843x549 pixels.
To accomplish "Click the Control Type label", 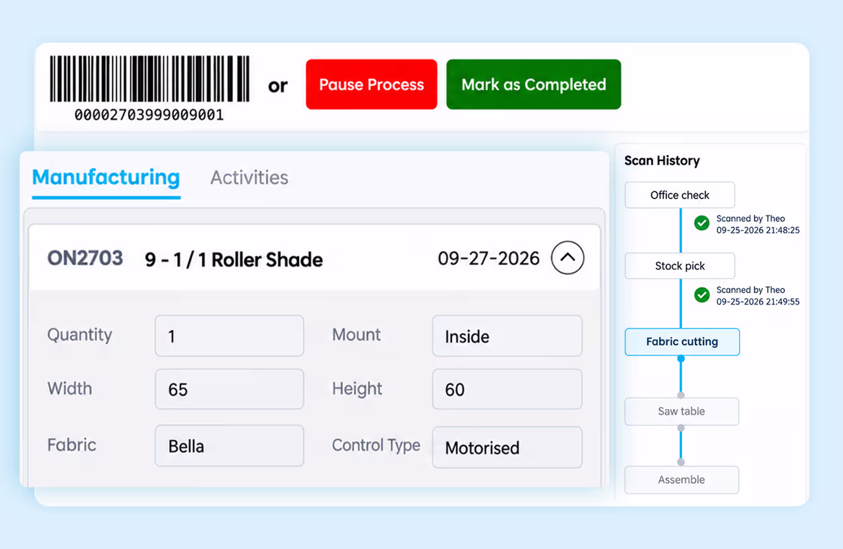I will [376, 445].
